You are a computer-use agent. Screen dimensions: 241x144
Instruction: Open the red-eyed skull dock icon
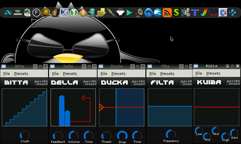coord(55,13)
